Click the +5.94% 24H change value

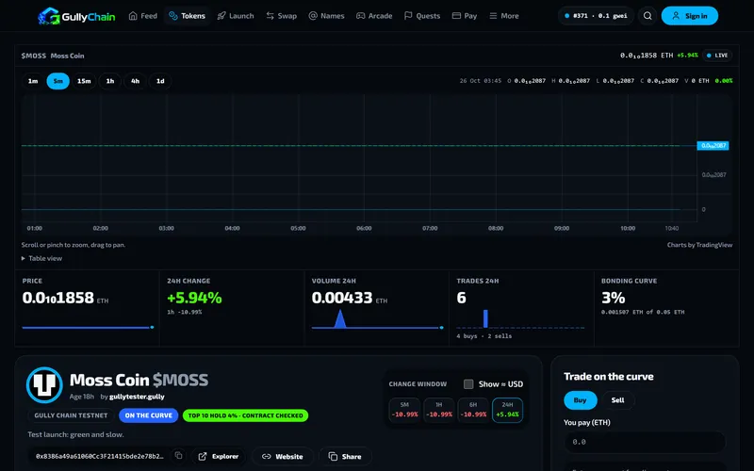194,298
